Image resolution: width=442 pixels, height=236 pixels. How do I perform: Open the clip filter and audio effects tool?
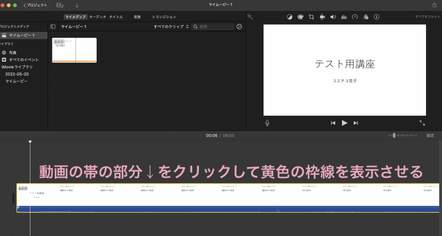[366, 17]
